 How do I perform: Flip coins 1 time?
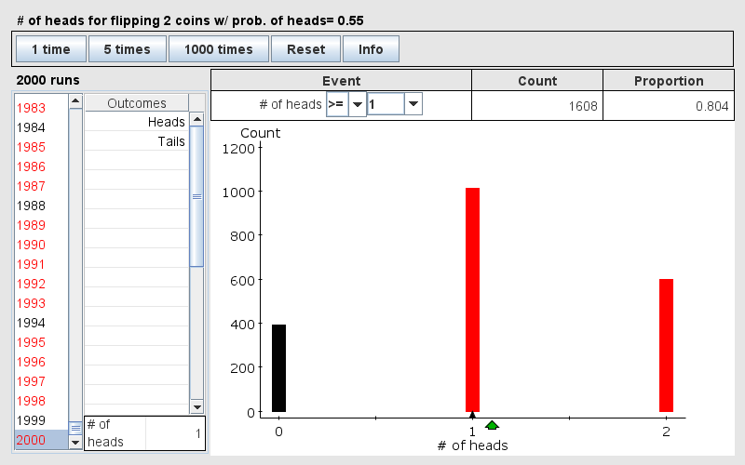click(49, 49)
